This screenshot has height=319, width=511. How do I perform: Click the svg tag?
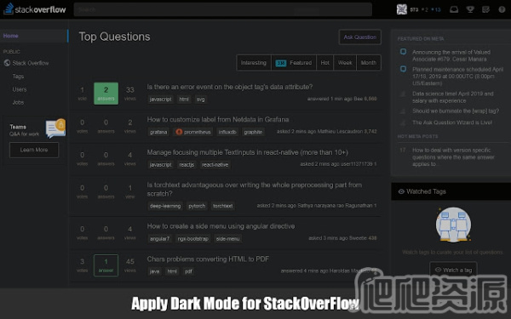[201, 100]
